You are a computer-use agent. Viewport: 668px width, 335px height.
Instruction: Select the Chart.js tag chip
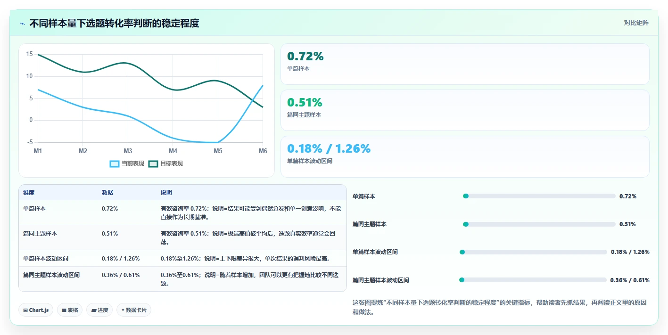pyautogui.click(x=36, y=310)
